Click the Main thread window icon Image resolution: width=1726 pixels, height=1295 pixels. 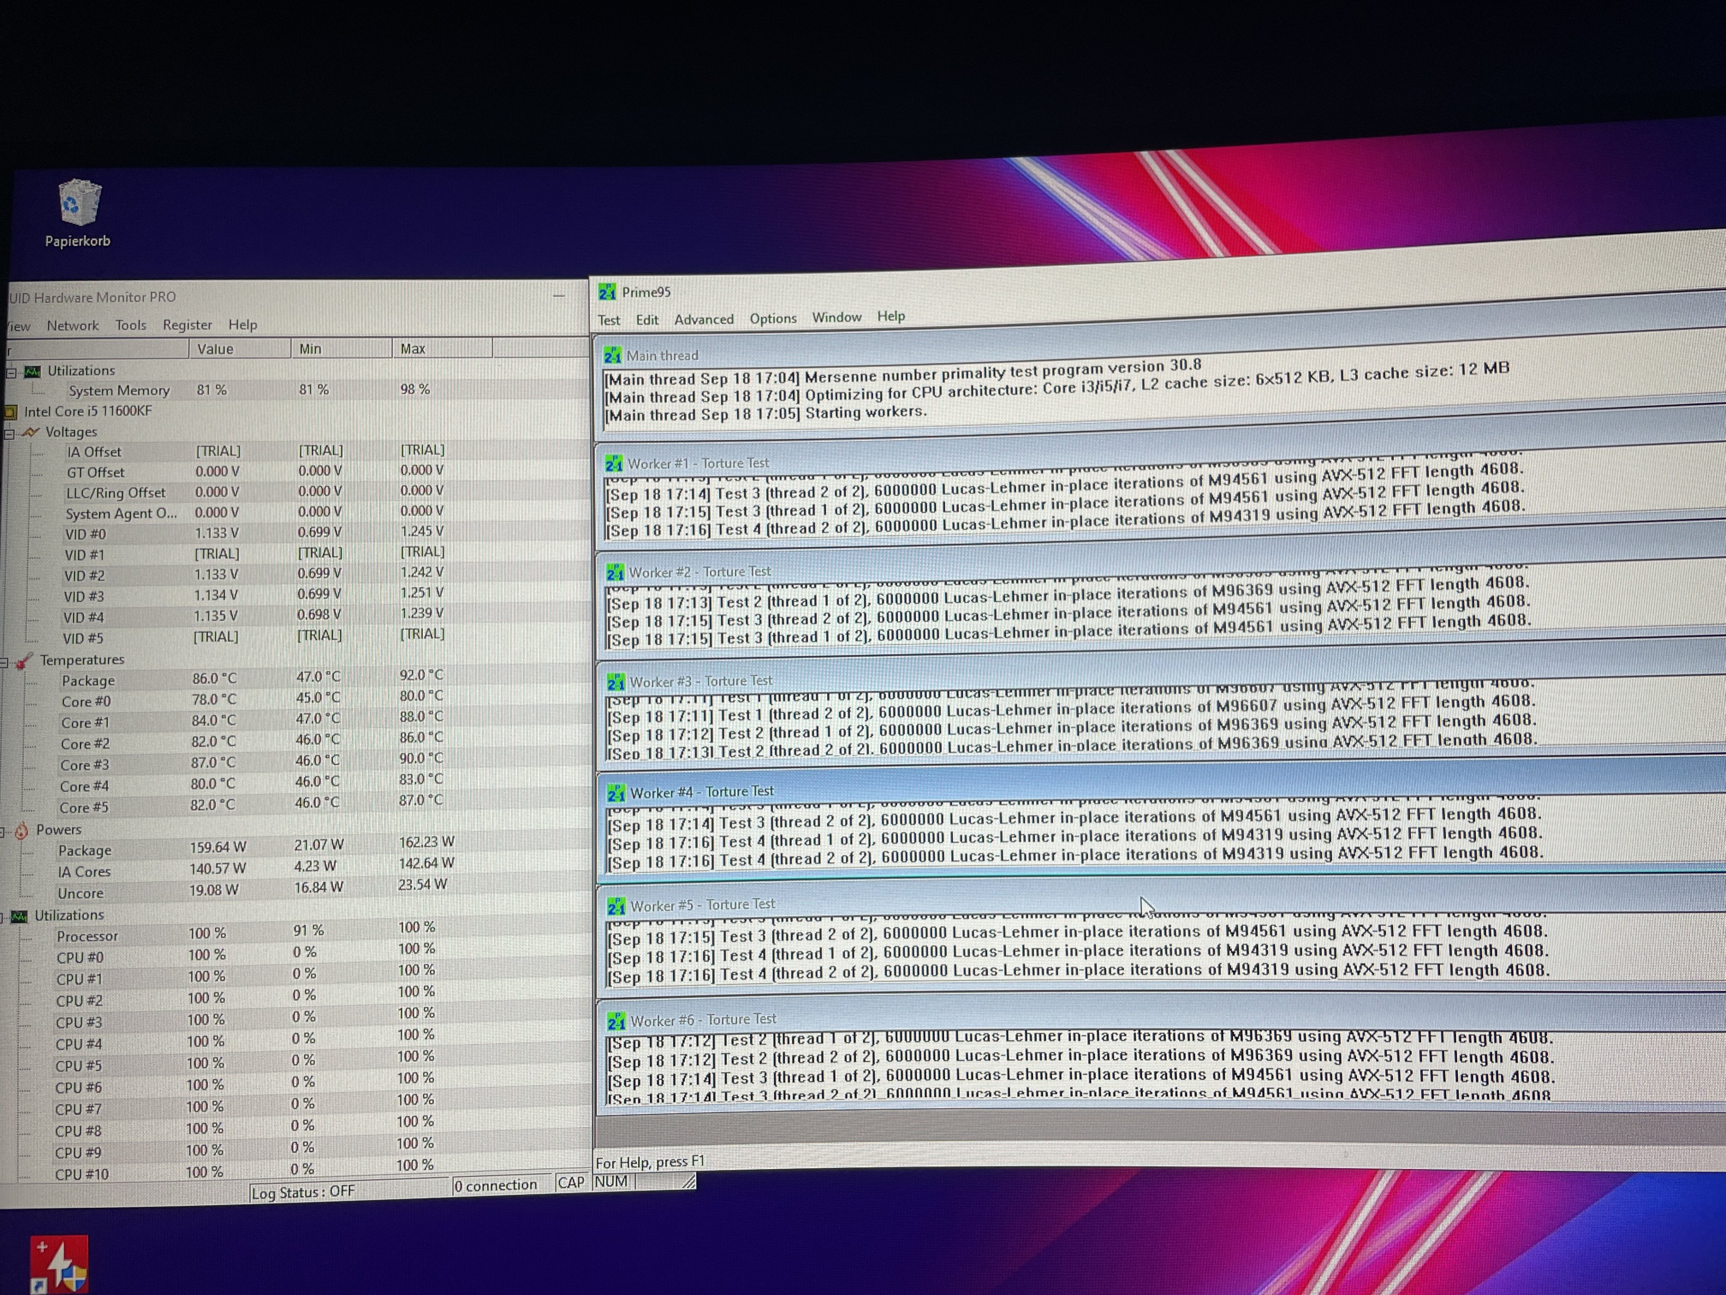(613, 356)
